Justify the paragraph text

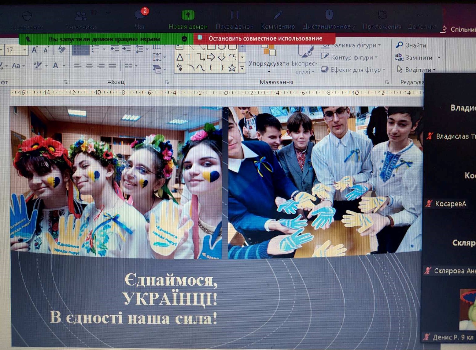pyautogui.click(x=113, y=66)
